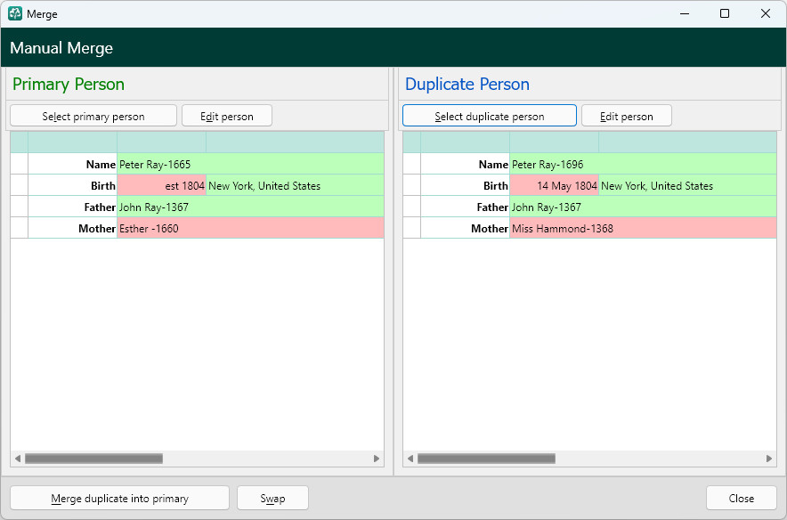Select primary name Peter Ray-1665
The image size is (787, 520).
250,164
